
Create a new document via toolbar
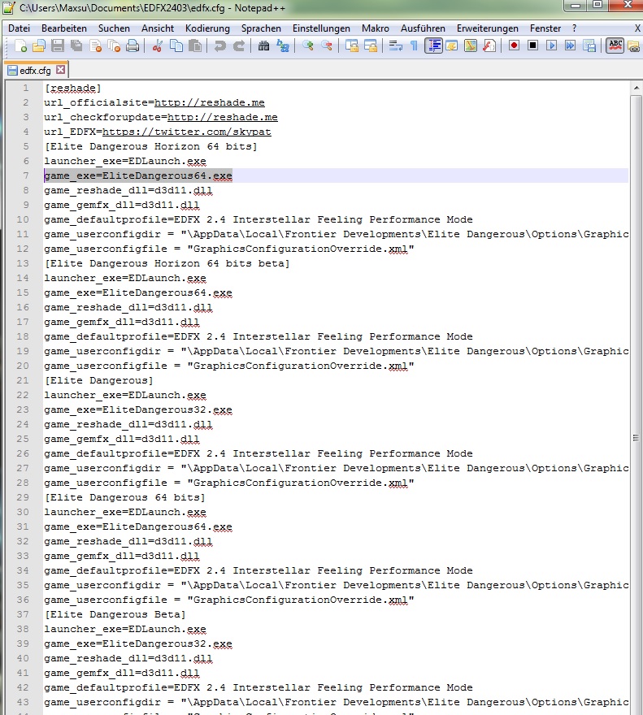21,45
